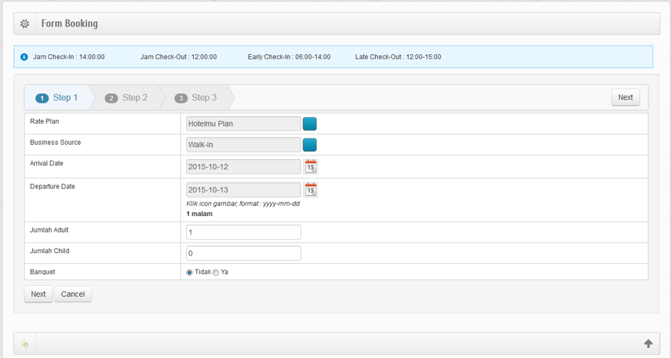Click the star icon in the bottom panel
The height and width of the screenshot is (358, 671).
click(25, 344)
